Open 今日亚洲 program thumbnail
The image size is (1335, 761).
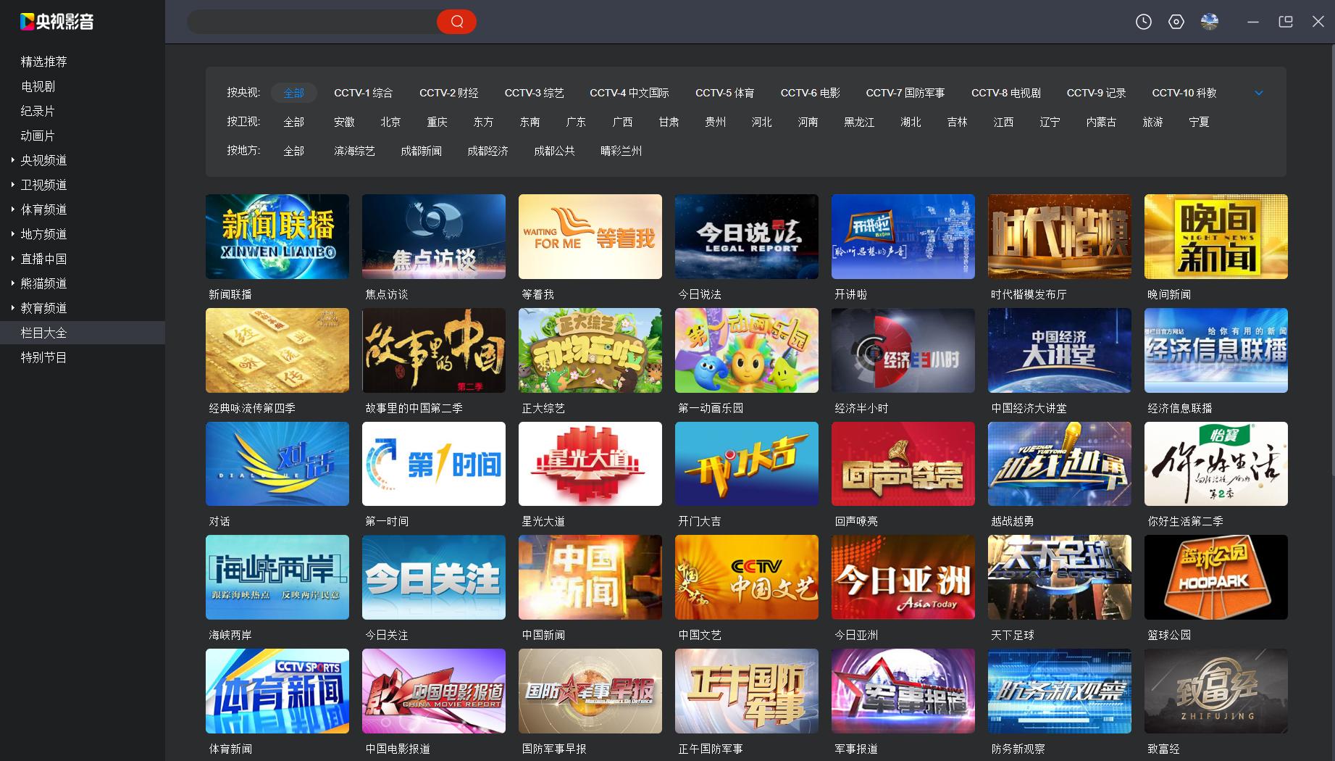click(903, 577)
